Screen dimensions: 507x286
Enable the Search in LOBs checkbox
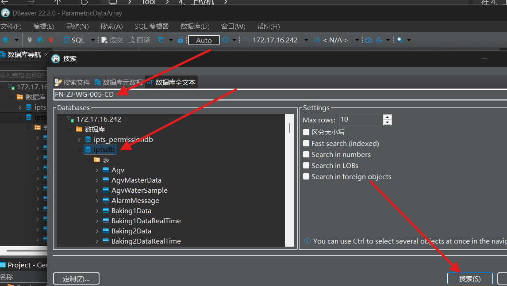(306, 165)
